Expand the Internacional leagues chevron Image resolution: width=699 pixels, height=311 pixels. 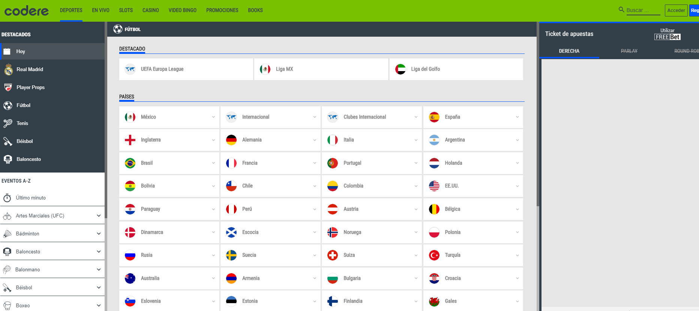point(315,117)
